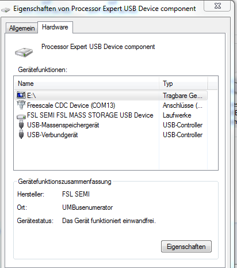Viewport: 237px width, 268px height.
Task: Click the portable device icon beside E:\
Action: tap(21, 95)
